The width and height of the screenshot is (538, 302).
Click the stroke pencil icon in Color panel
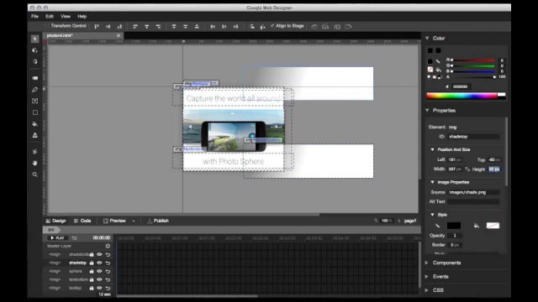click(438, 61)
